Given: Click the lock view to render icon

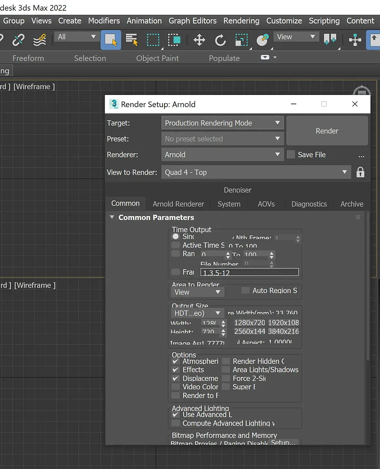Looking at the screenshot, I should pyautogui.click(x=360, y=172).
